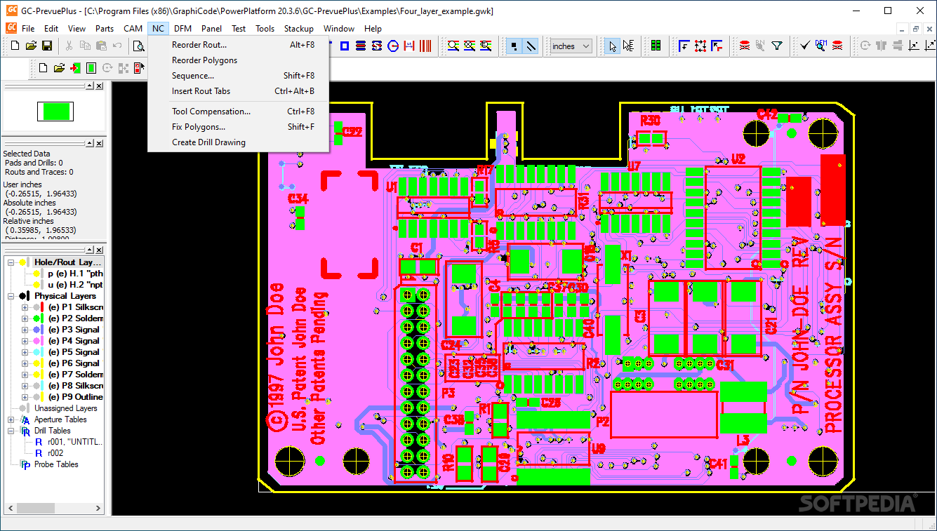The height and width of the screenshot is (531, 937).
Task: Open the DFM menu
Action: click(x=182, y=29)
